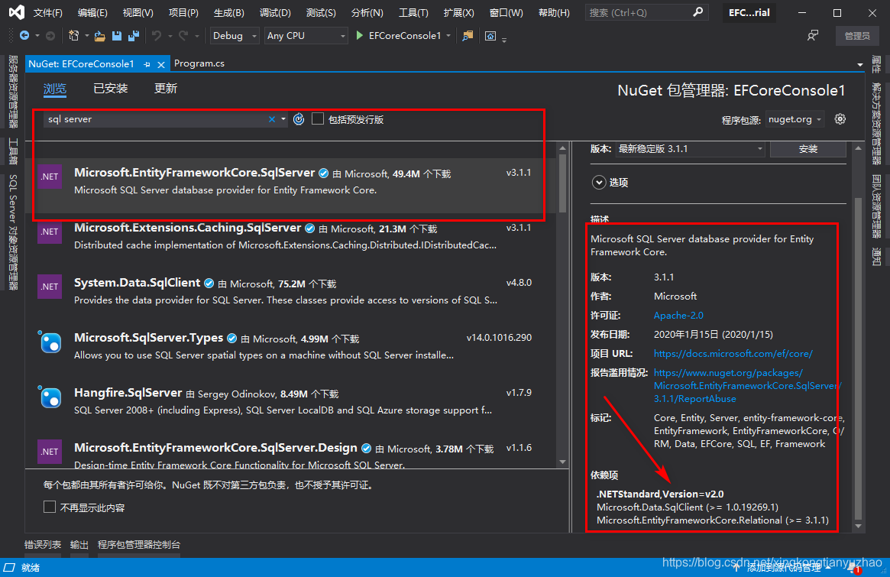Toggle the include prerelease checkbox

(x=318, y=118)
